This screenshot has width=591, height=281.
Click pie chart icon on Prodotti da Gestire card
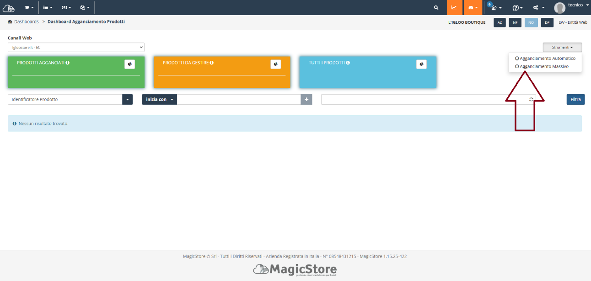275,64
